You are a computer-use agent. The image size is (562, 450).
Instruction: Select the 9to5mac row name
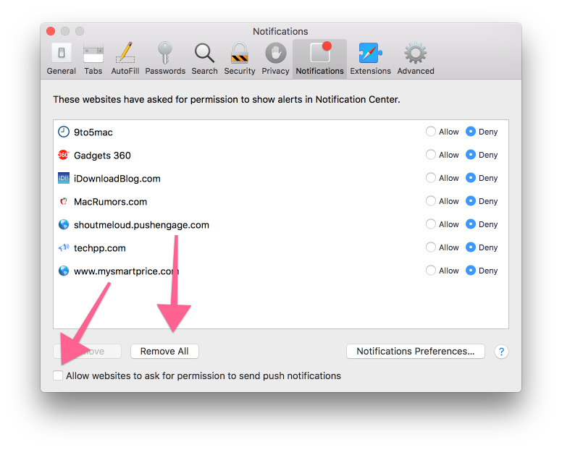(x=93, y=132)
